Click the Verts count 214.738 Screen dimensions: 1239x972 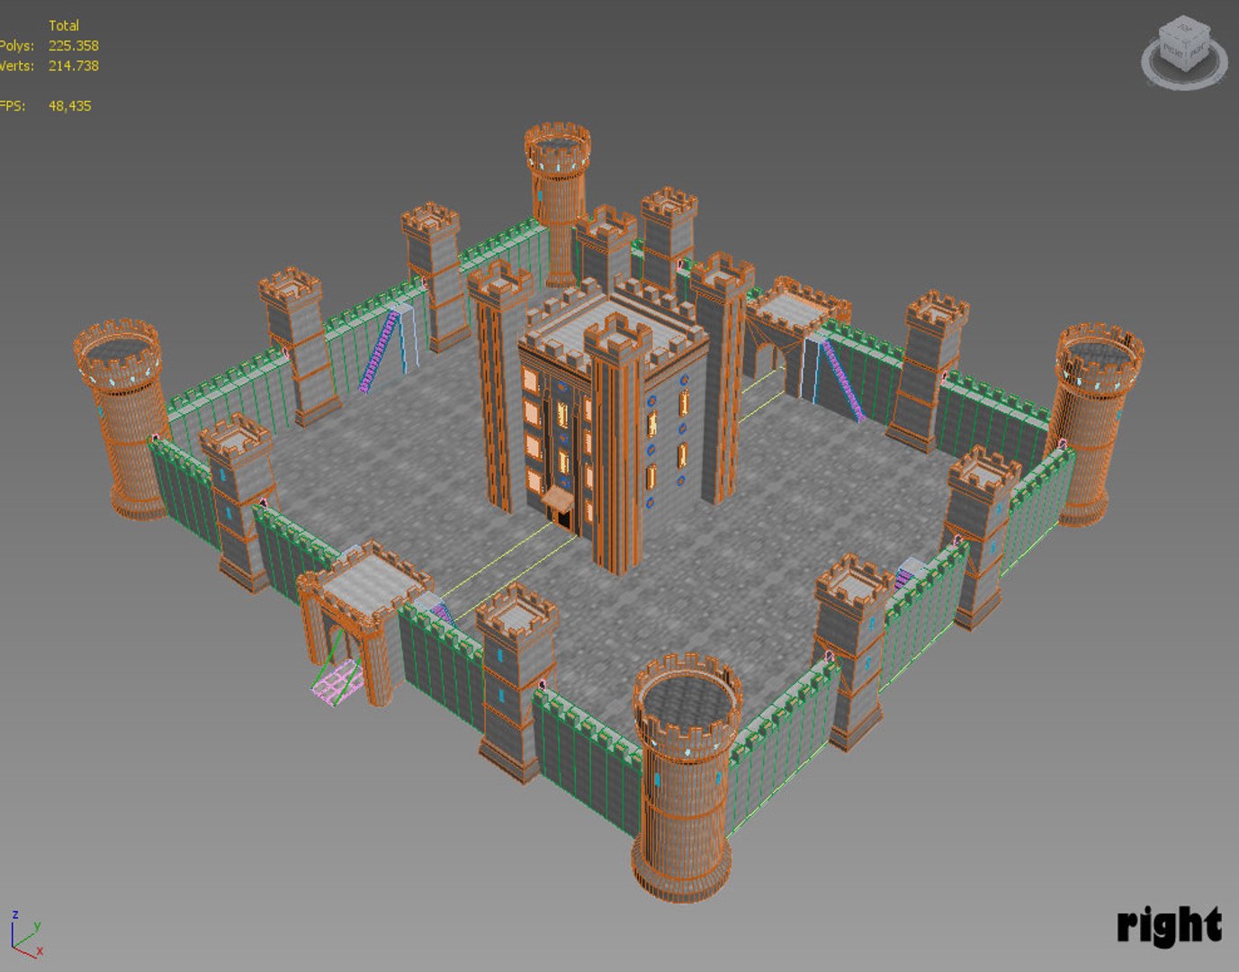pos(74,66)
